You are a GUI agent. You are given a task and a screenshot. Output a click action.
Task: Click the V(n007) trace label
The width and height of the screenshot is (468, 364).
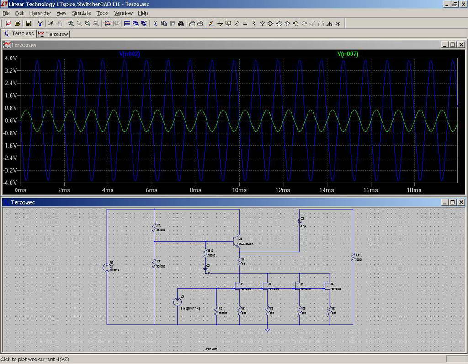point(348,54)
